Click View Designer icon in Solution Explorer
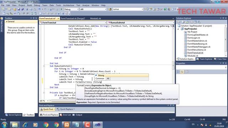The image size is (228, 128). point(195,22)
